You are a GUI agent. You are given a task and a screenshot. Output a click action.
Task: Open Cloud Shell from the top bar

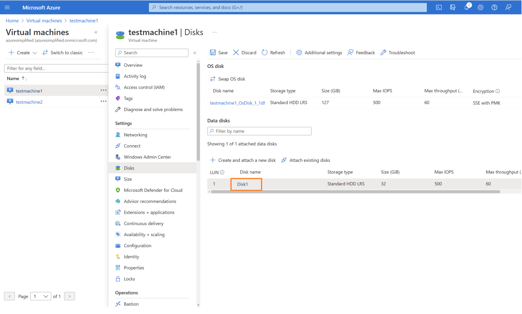point(438,7)
